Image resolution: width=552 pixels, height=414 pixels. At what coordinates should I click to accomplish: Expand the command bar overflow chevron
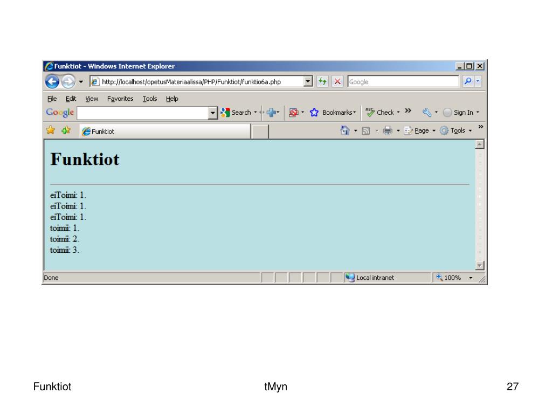coord(480,127)
